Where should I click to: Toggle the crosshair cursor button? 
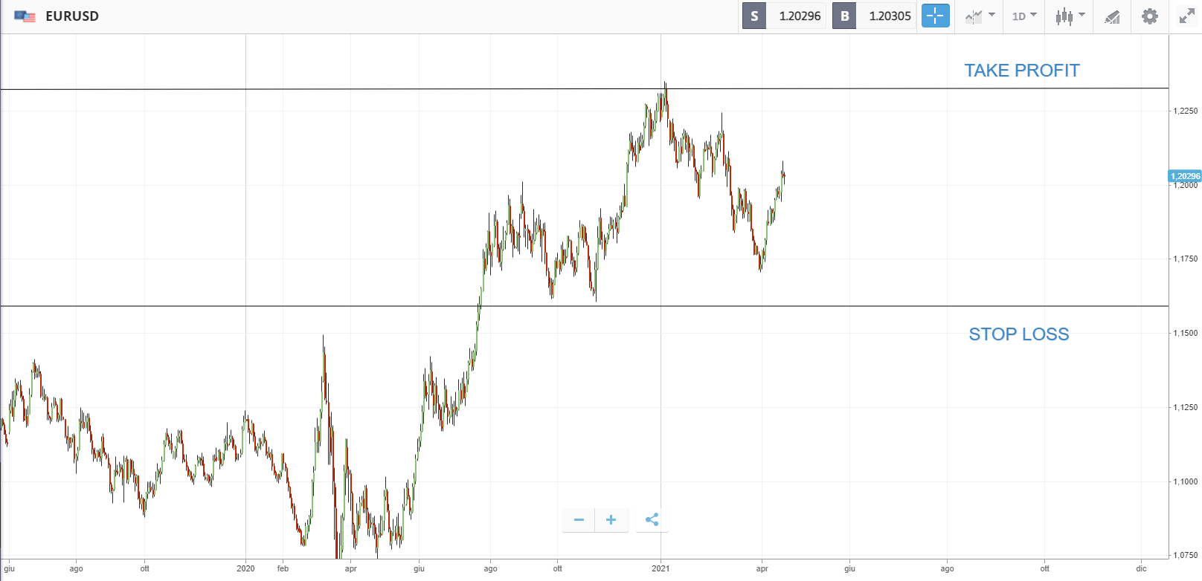(935, 16)
